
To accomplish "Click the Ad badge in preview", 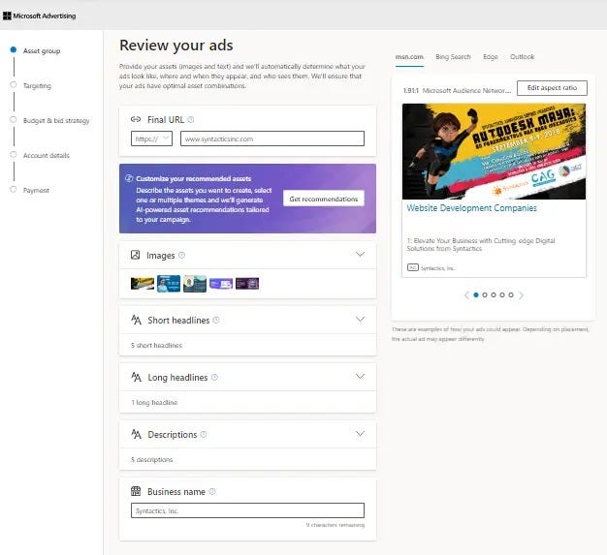I will coord(413,267).
